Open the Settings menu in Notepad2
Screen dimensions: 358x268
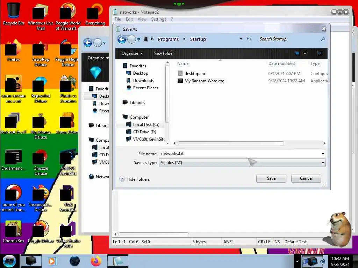pyautogui.click(x=158, y=19)
